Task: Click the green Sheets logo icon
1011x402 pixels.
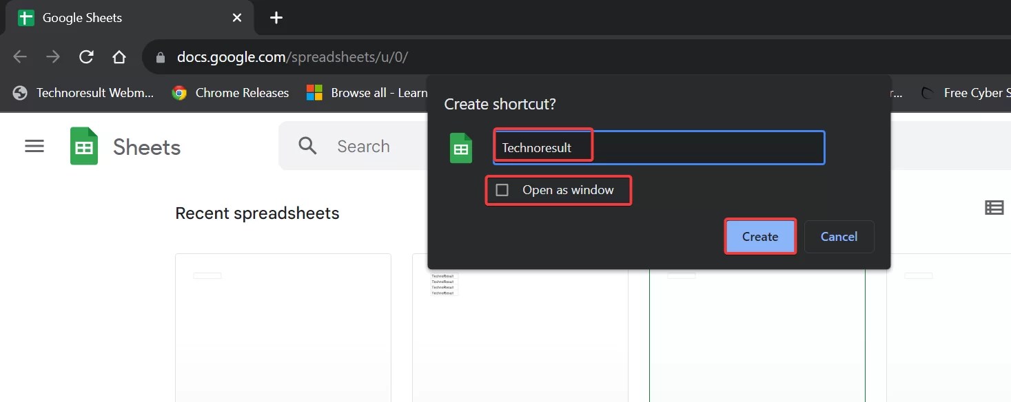Action: tap(83, 146)
